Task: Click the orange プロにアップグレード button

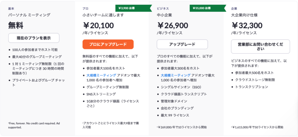Action: tap(108, 44)
